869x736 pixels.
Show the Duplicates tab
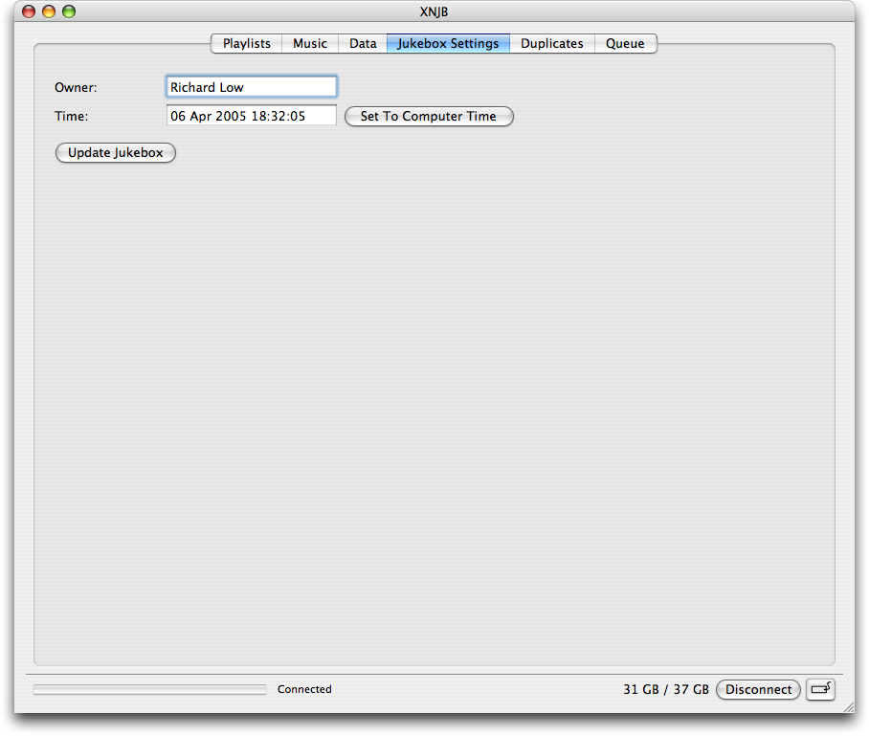tap(552, 43)
